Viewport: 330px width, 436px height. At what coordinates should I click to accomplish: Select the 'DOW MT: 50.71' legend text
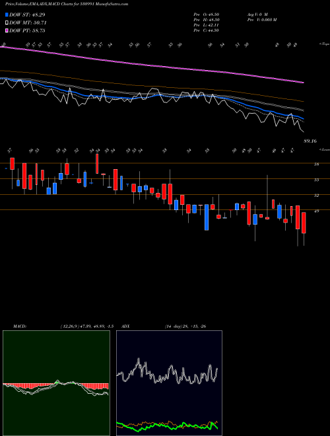point(28,23)
